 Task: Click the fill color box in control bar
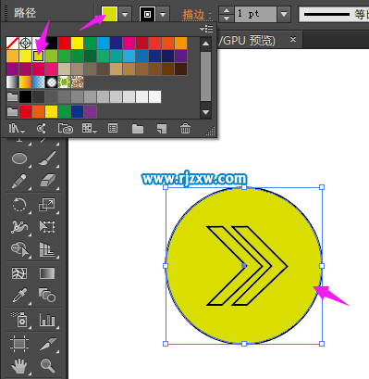(110, 14)
